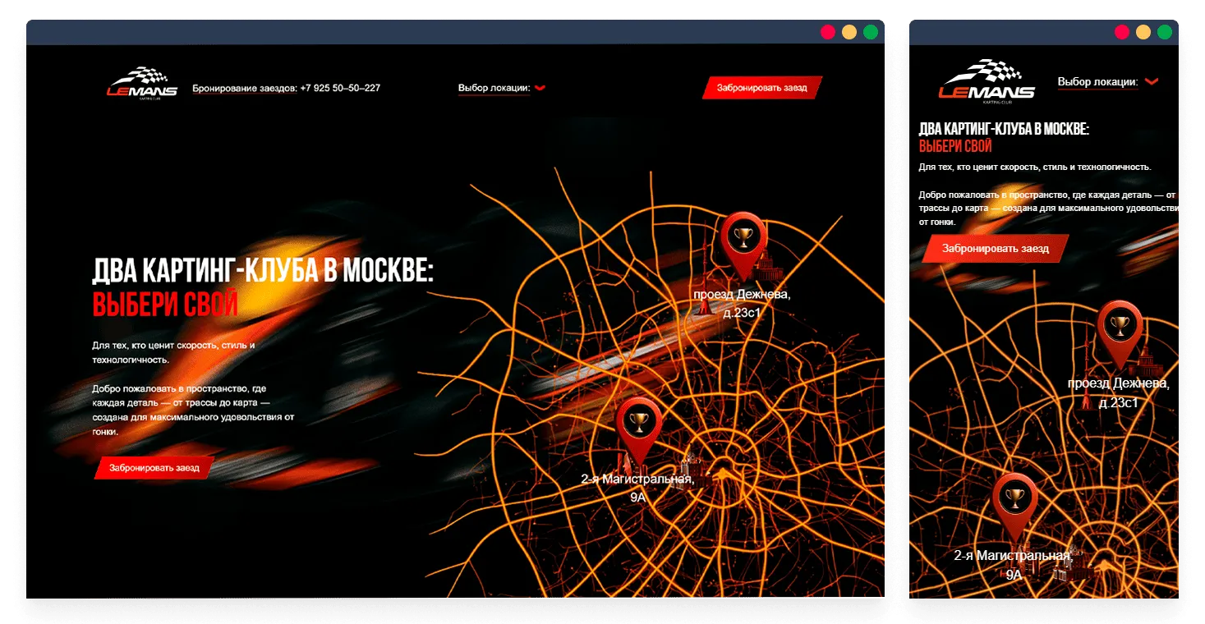Image resolution: width=1205 pixels, height=624 pixels.
Task: Tap the lower trophy pin in the mobile map
Action: click(x=1014, y=498)
